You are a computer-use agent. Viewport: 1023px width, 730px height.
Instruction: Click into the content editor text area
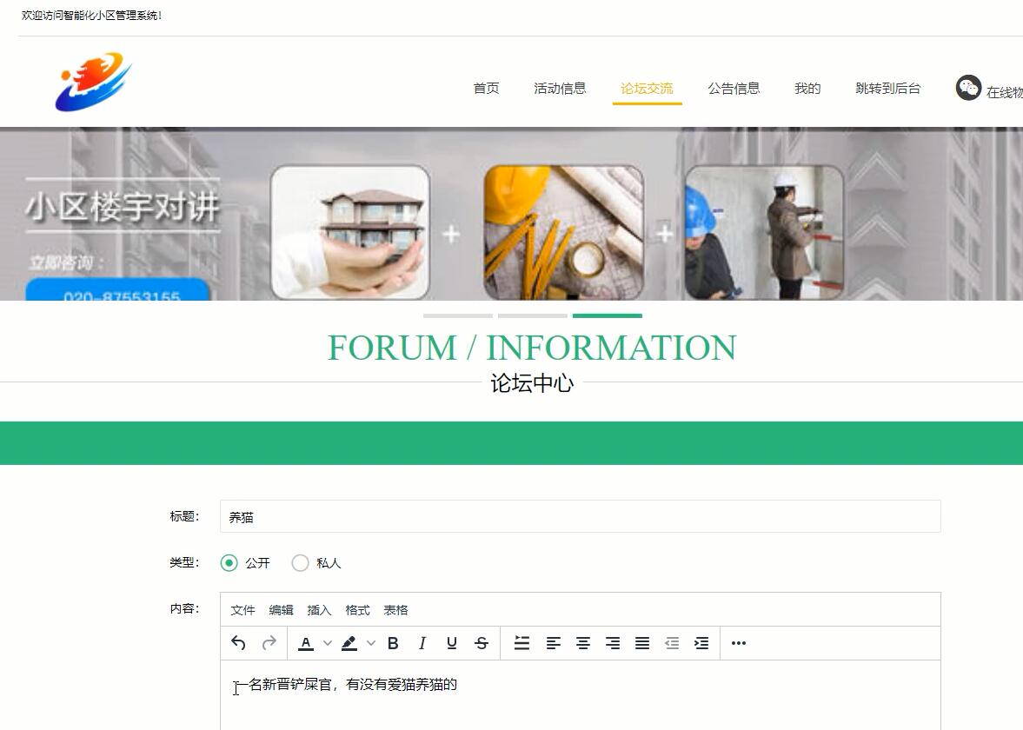pos(580,694)
